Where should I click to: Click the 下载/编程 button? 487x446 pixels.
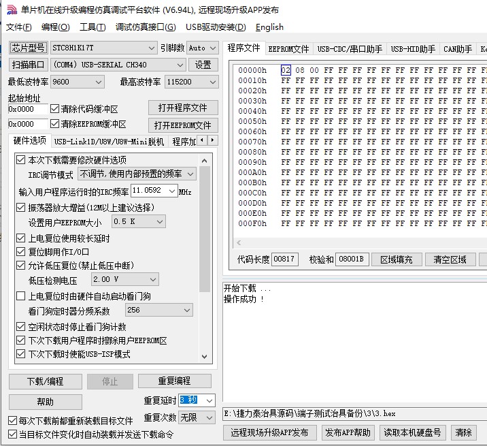[46, 381]
